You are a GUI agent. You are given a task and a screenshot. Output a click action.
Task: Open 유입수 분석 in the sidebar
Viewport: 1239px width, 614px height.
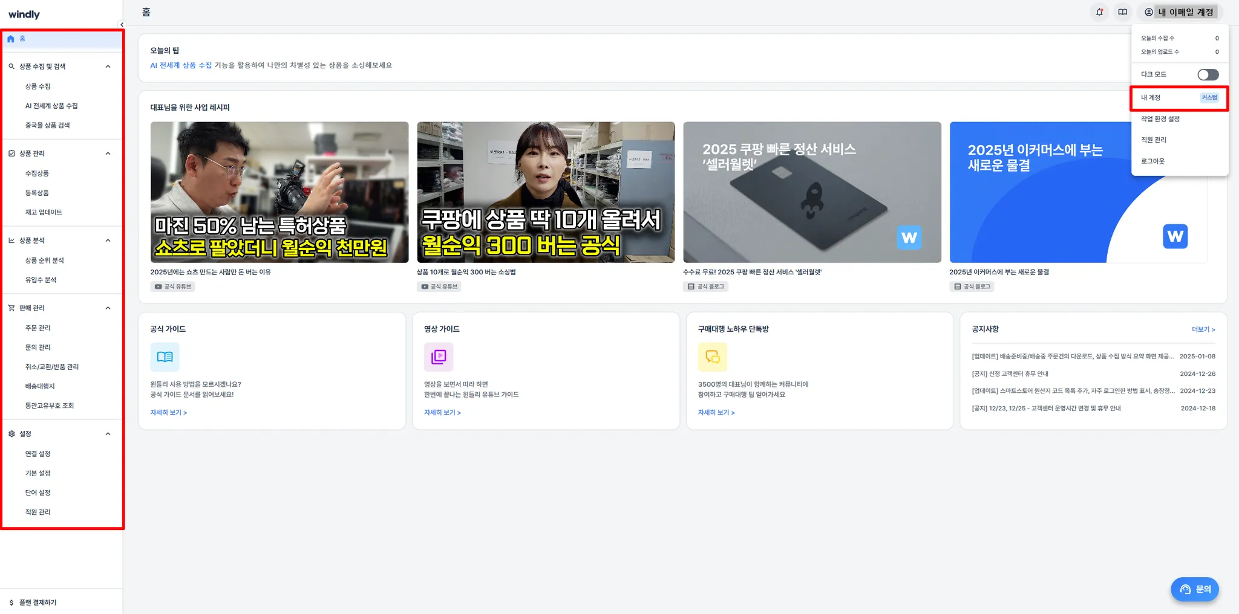click(x=41, y=280)
